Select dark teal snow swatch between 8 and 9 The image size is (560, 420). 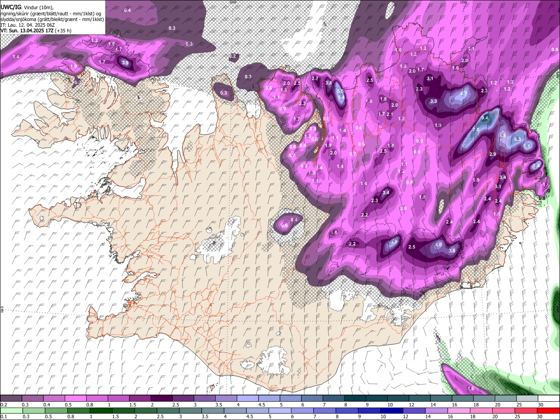tap(355, 398)
